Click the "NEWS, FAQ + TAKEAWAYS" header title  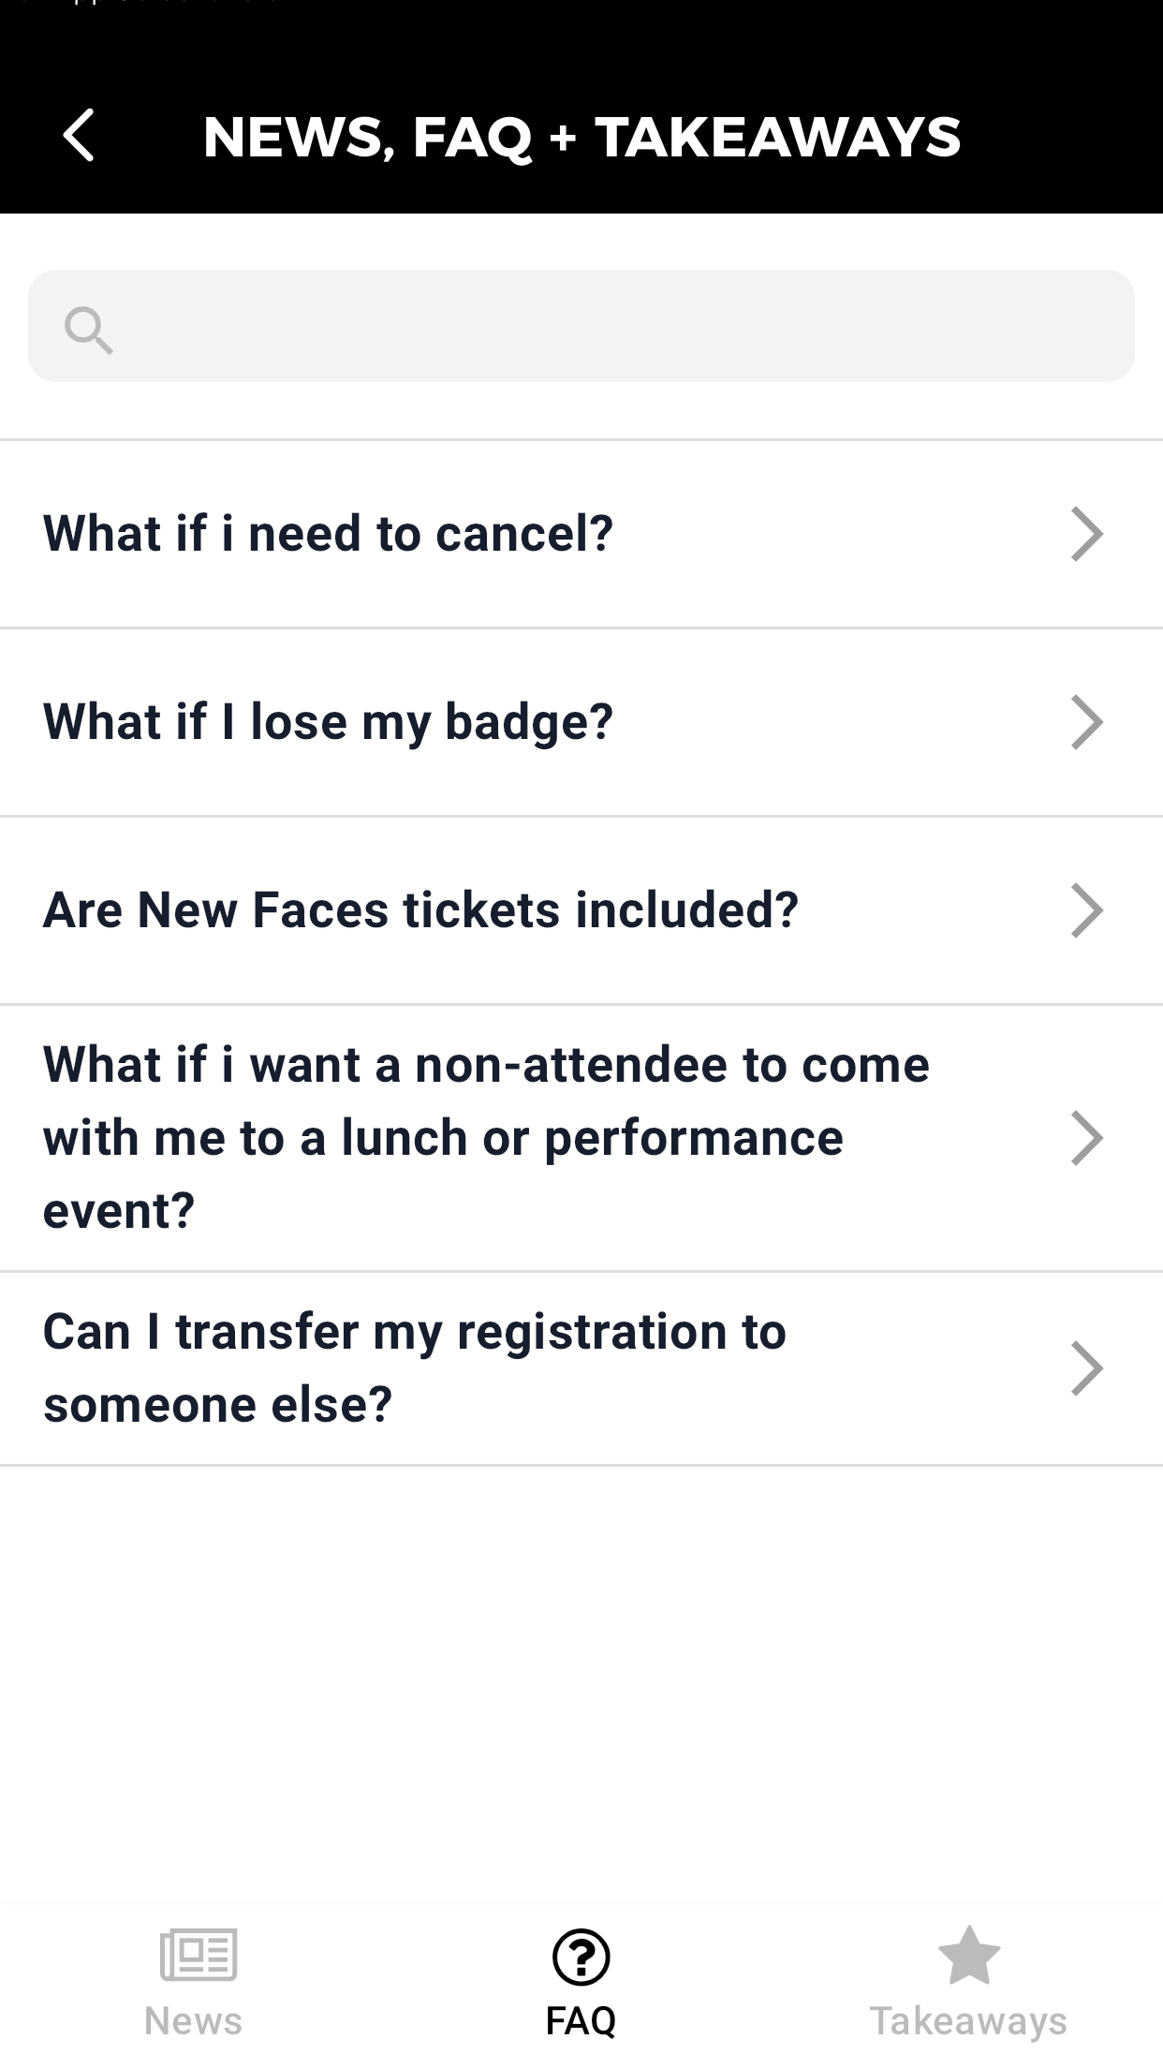(581, 137)
